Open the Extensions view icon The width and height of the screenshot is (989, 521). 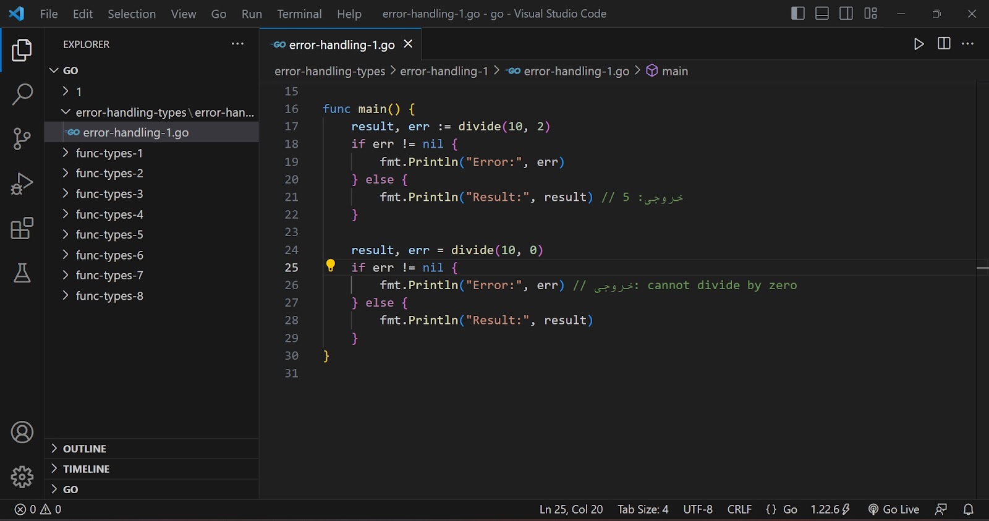point(22,228)
